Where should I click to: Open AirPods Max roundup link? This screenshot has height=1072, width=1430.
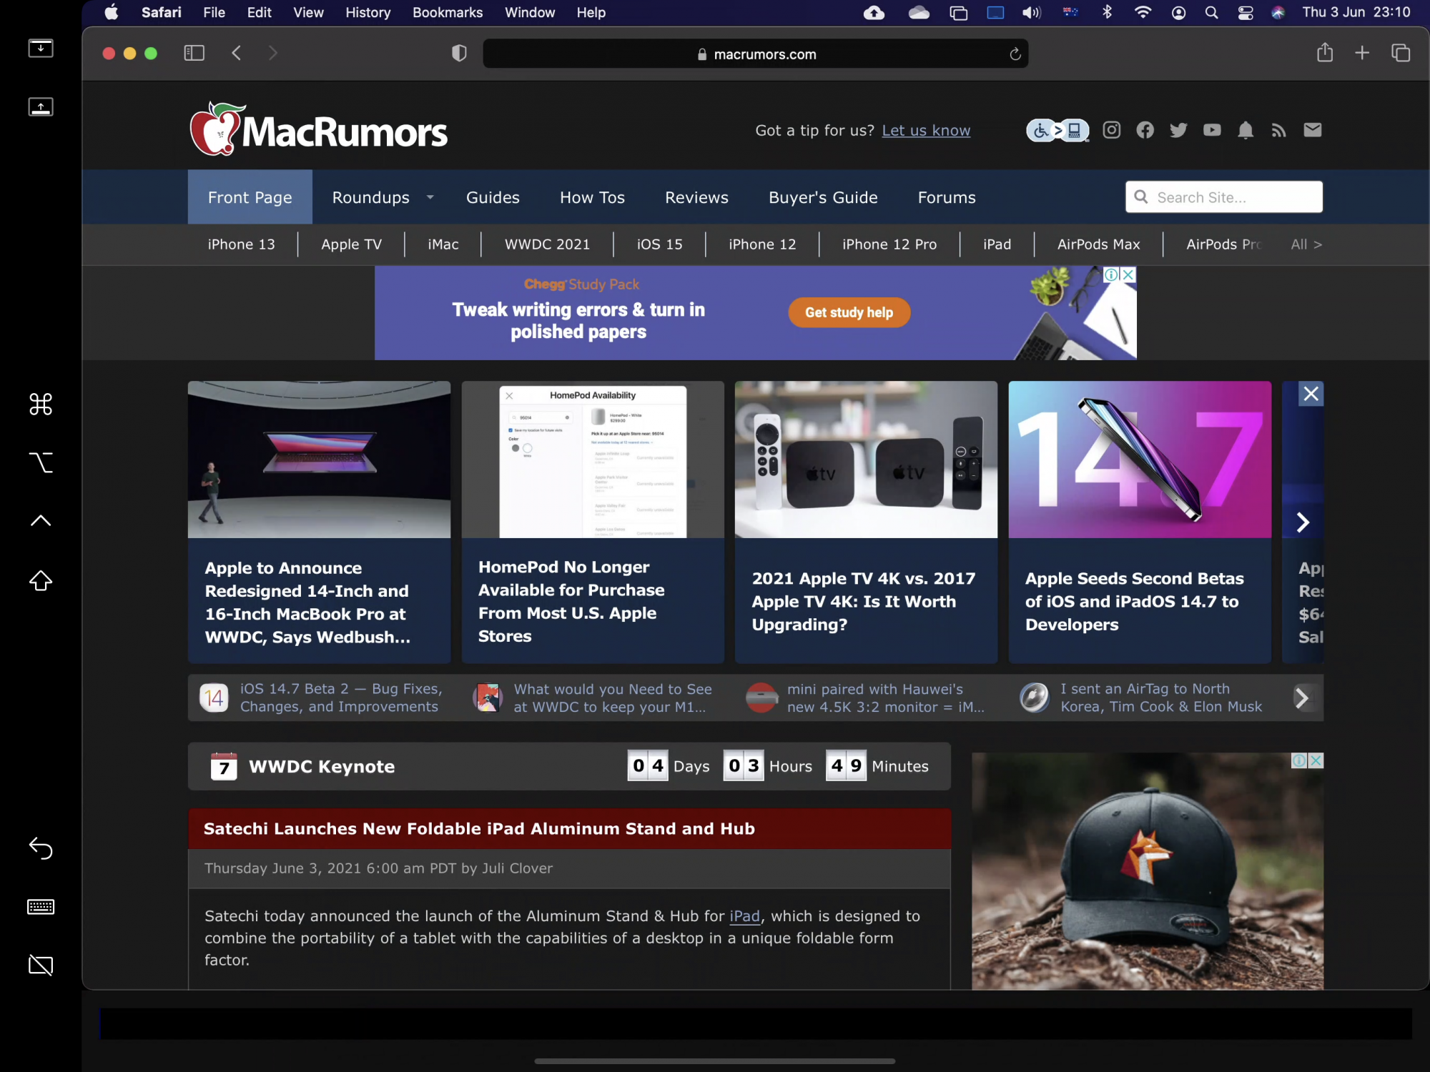(1098, 244)
